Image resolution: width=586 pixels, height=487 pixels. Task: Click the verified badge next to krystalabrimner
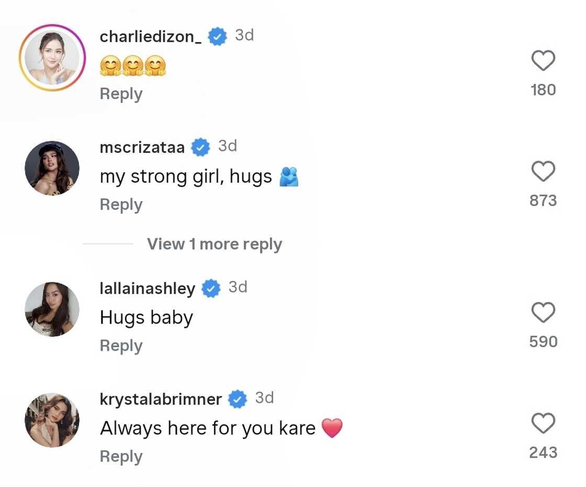pyautogui.click(x=237, y=399)
